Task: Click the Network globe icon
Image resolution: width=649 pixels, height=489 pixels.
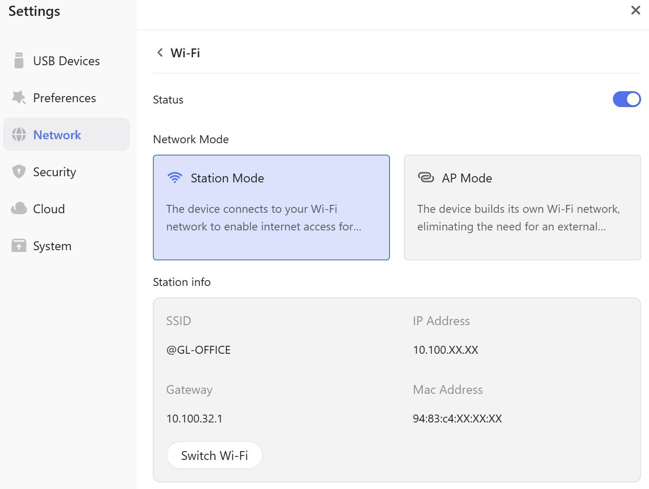Action: [19, 134]
